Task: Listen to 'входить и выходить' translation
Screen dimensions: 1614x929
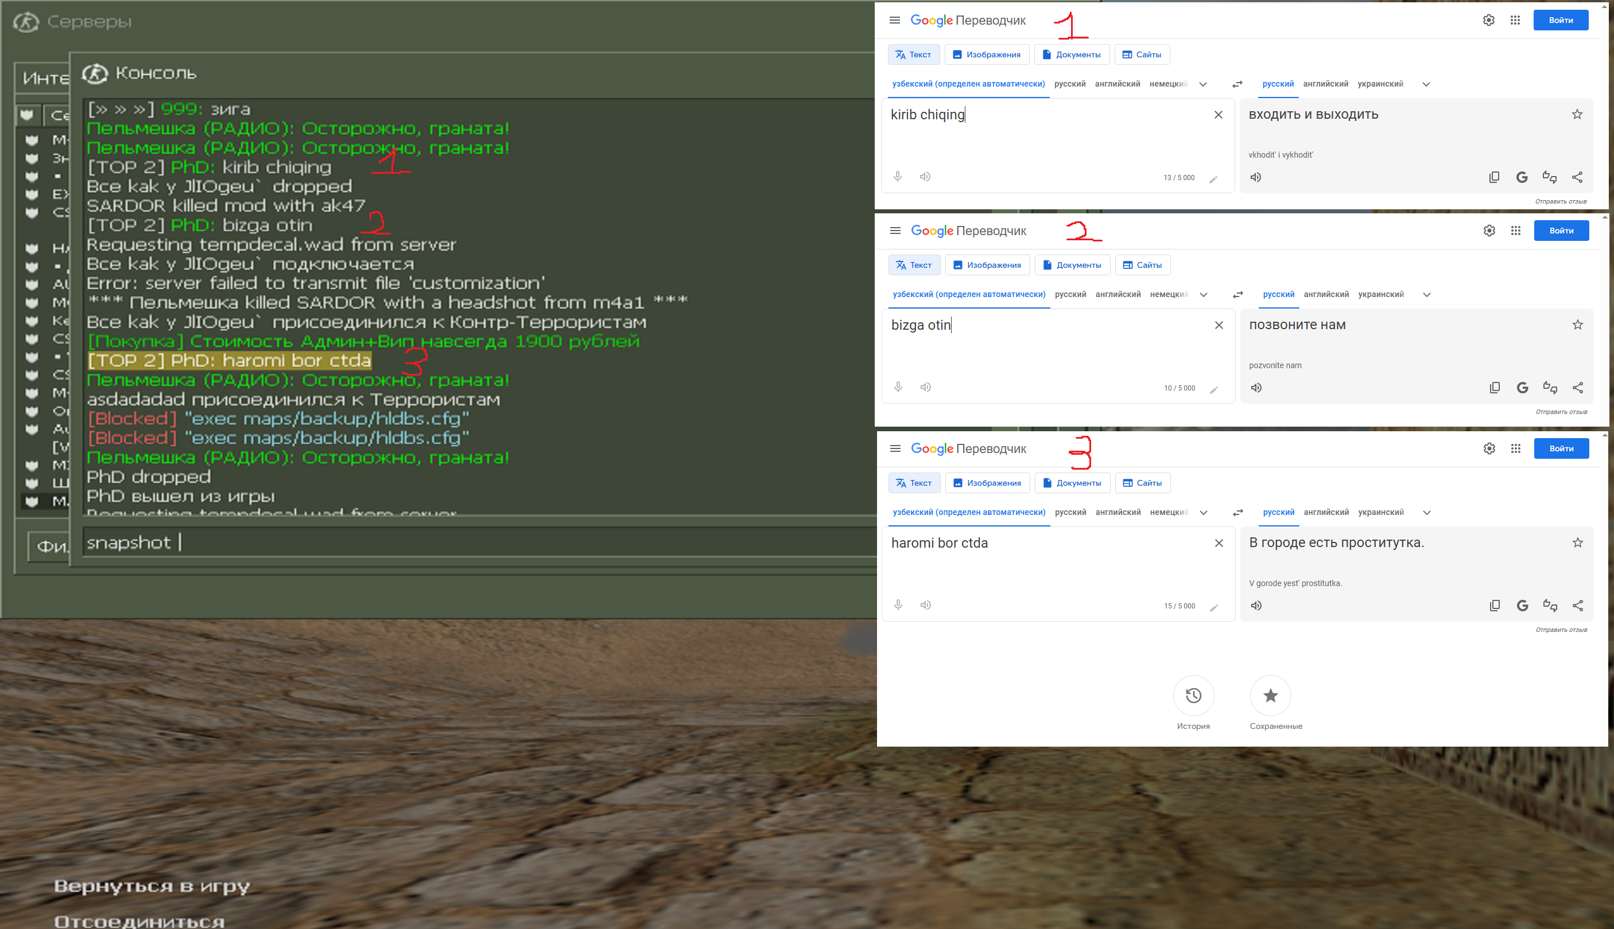Action: pyautogui.click(x=1255, y=177)
